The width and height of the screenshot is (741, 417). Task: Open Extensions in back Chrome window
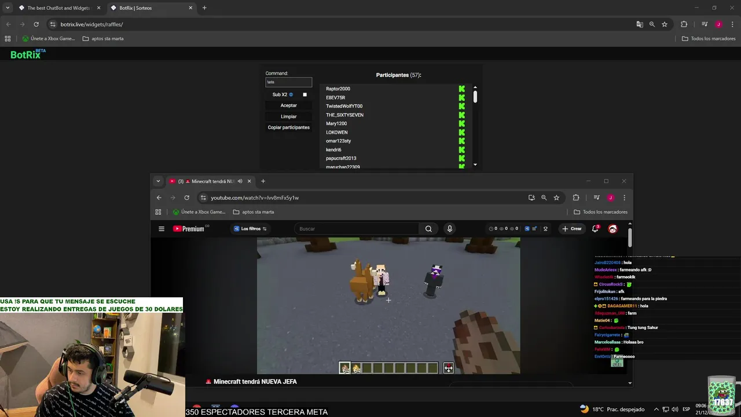(x=684, y=24)
